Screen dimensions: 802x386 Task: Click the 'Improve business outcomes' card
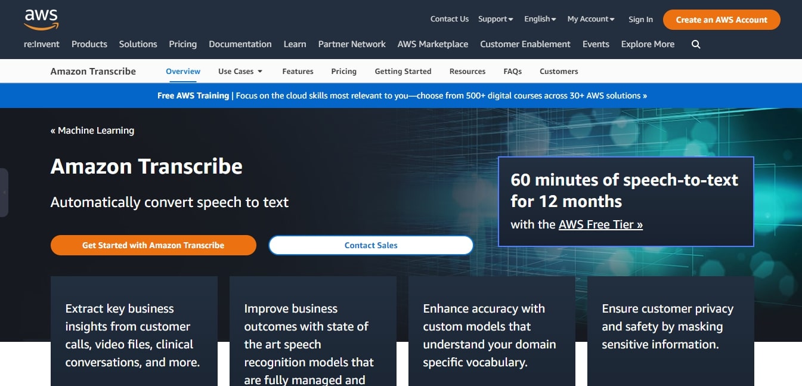coord(313,331)
